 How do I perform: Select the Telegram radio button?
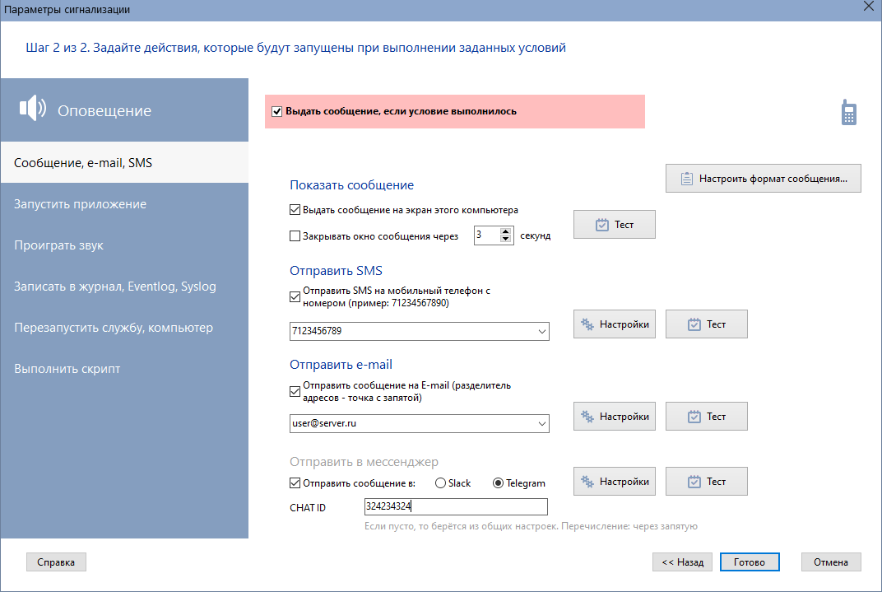click(x=498, y=483)
